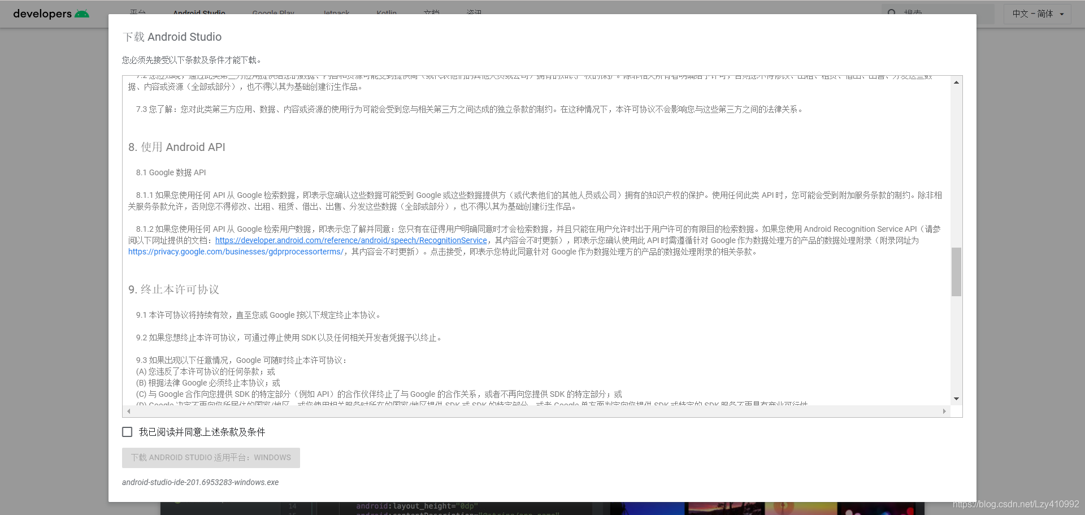Click the file name android-studio-ide-201.6953283-windows.exe

200,482
